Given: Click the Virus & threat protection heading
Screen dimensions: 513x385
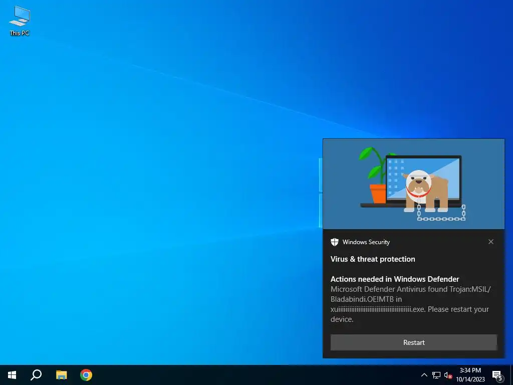Looking at the screenshot, I should point(373,259).
